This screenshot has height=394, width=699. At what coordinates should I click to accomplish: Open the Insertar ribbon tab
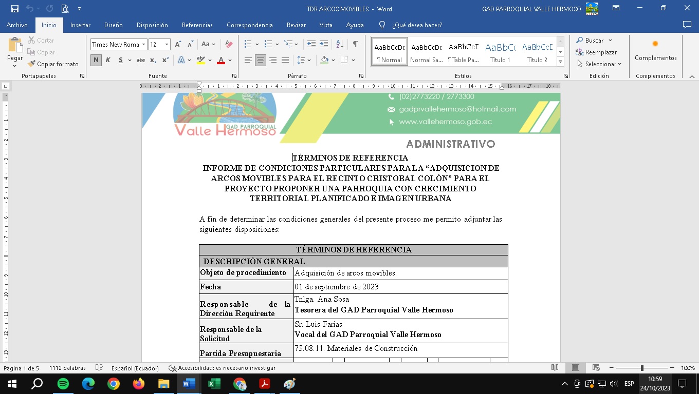pyautogui.click(x=80, y=25)
